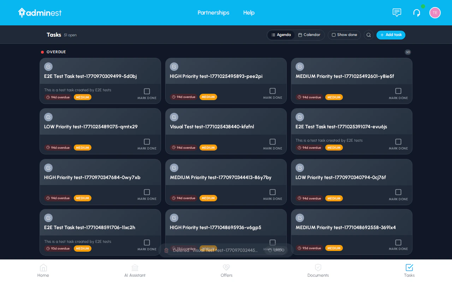
Task: Open Documents in bottom navigation
Action: point(318,271)
